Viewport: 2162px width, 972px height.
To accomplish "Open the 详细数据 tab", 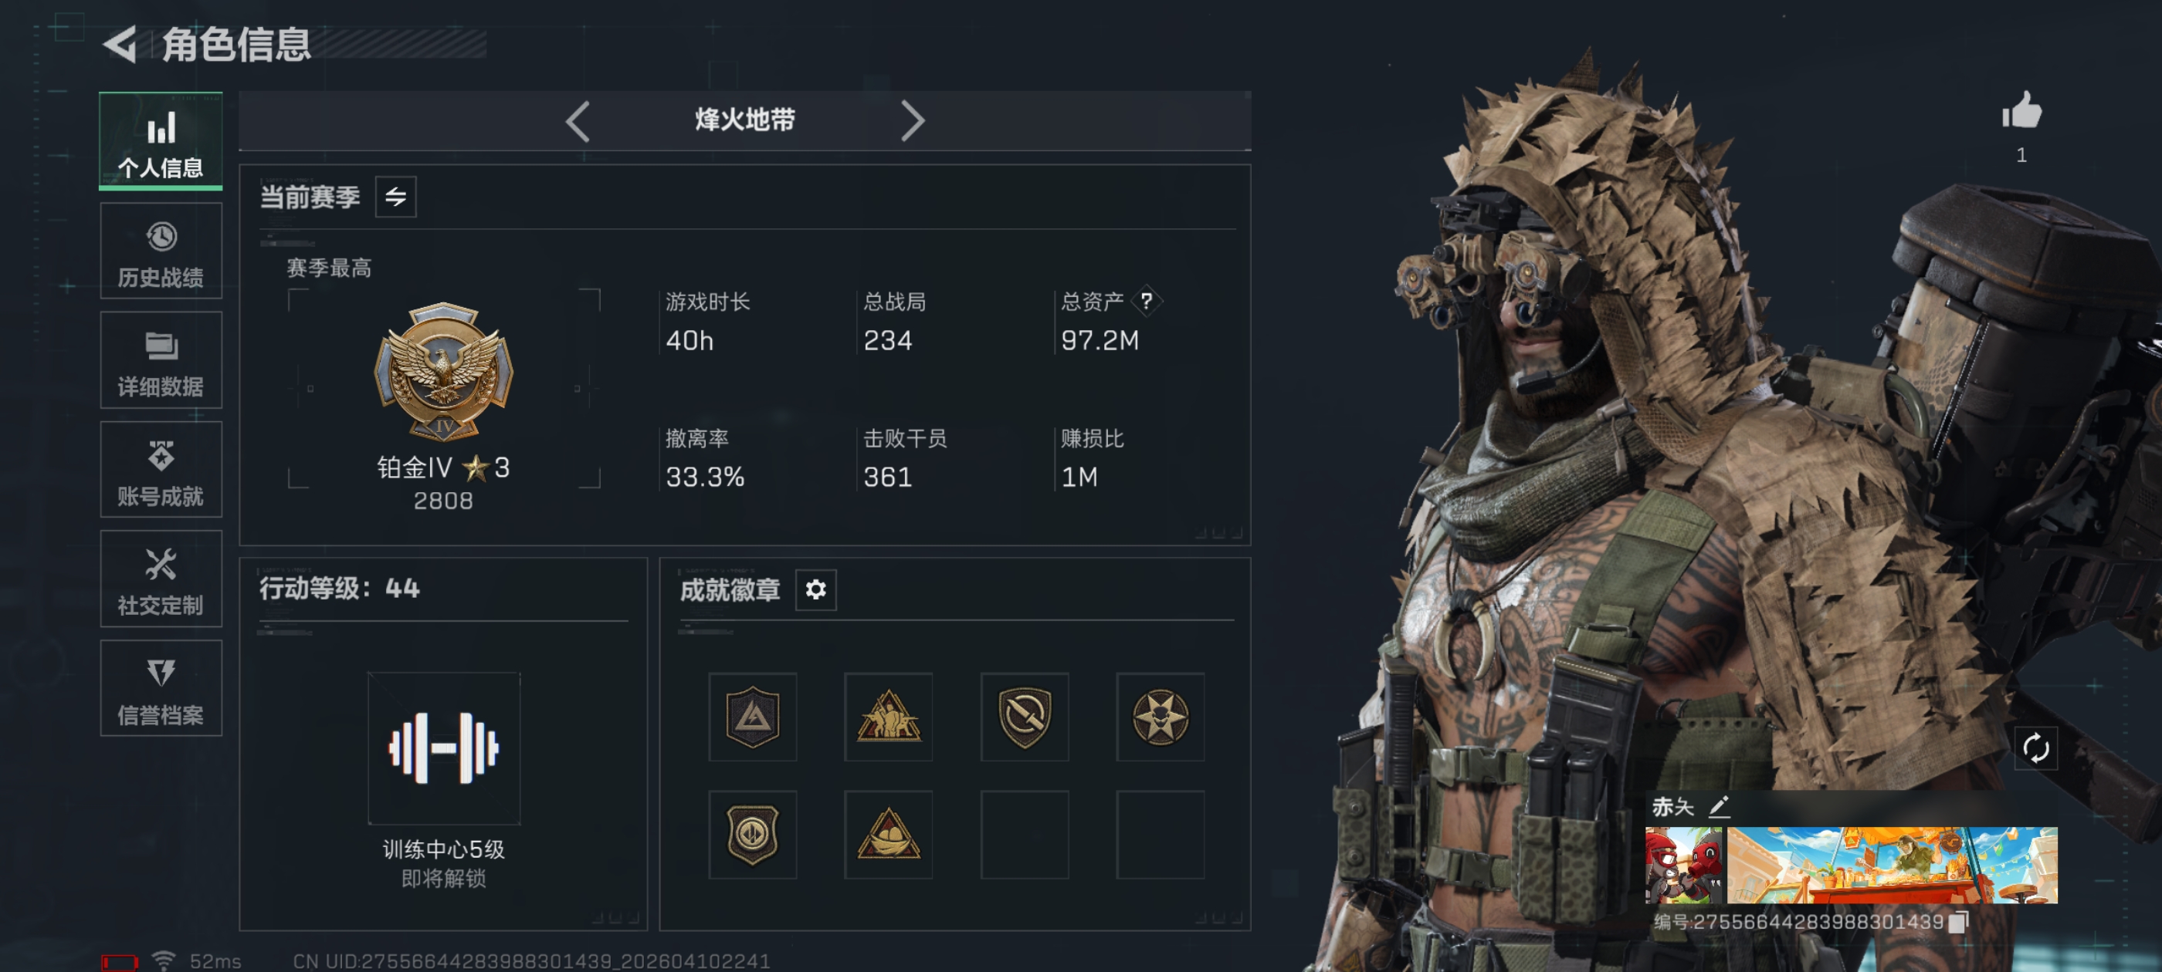I will pos(161,360).
